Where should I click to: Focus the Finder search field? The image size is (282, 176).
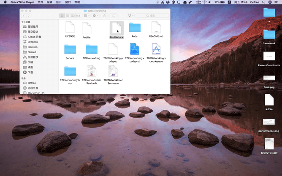point(152,16)
